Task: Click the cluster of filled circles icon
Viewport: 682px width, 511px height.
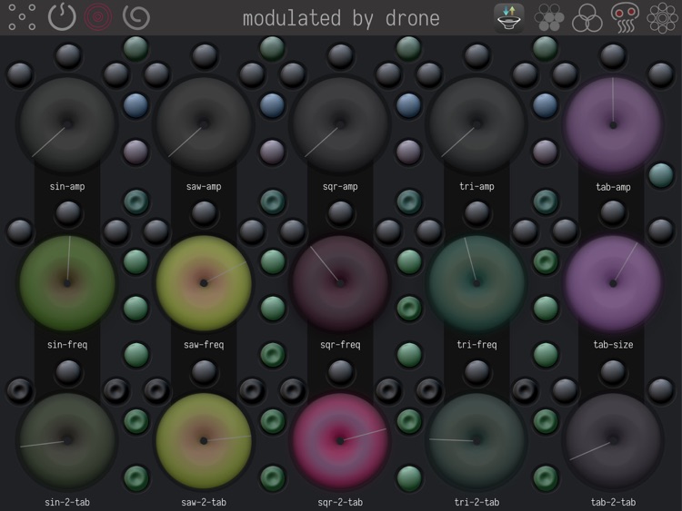Action: [x=549, y=18]
